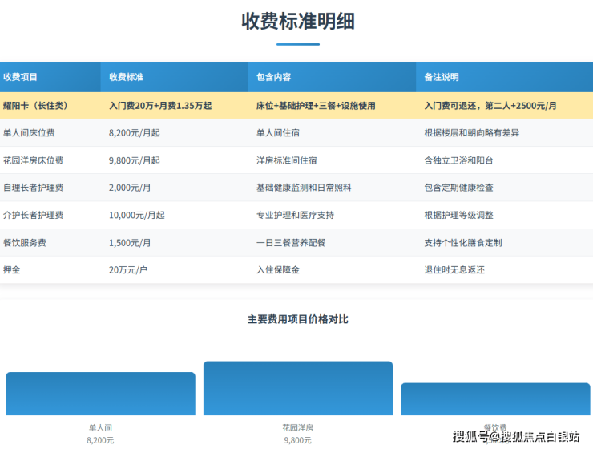Select the 花园洋房 blue chart bar

coord(297,389)
